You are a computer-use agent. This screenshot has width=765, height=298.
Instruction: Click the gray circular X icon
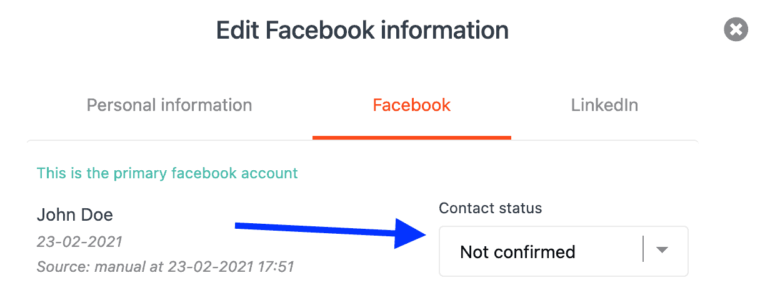point(736,29)
